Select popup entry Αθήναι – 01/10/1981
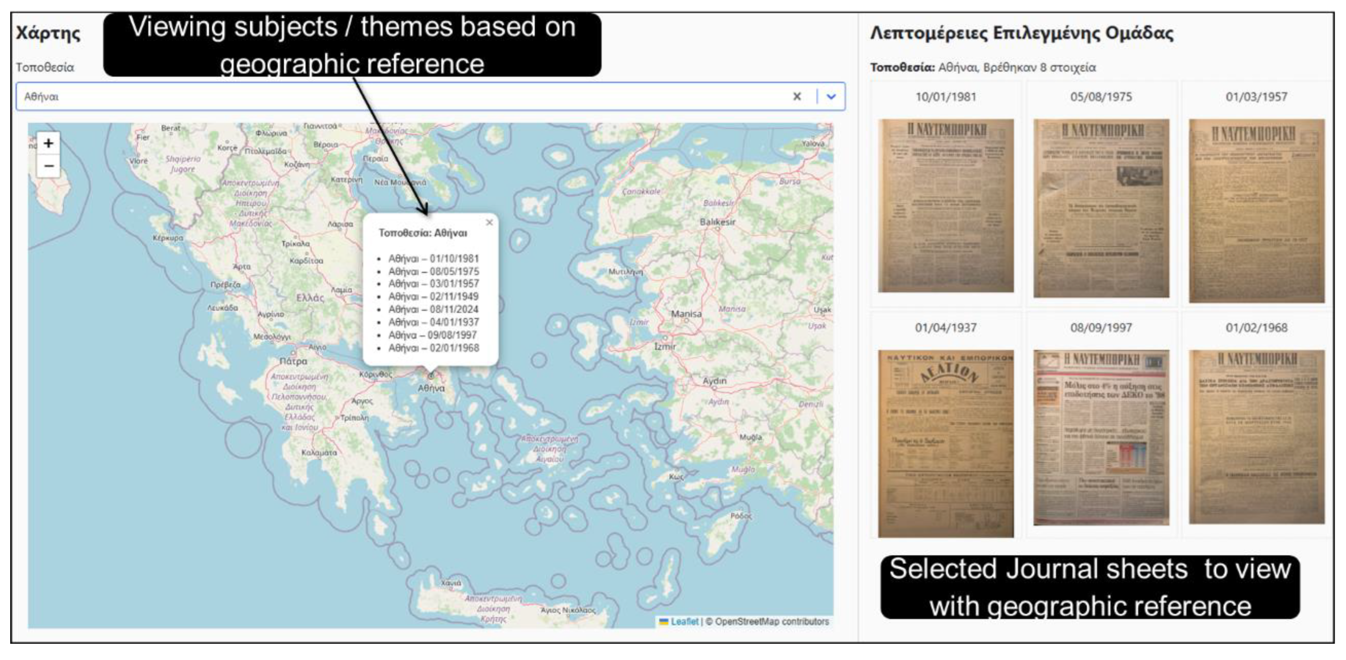This screenshot has width=1346, height=660. coord(433,258)
